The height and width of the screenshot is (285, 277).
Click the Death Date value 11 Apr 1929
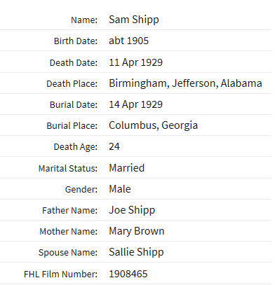point(135,62)
